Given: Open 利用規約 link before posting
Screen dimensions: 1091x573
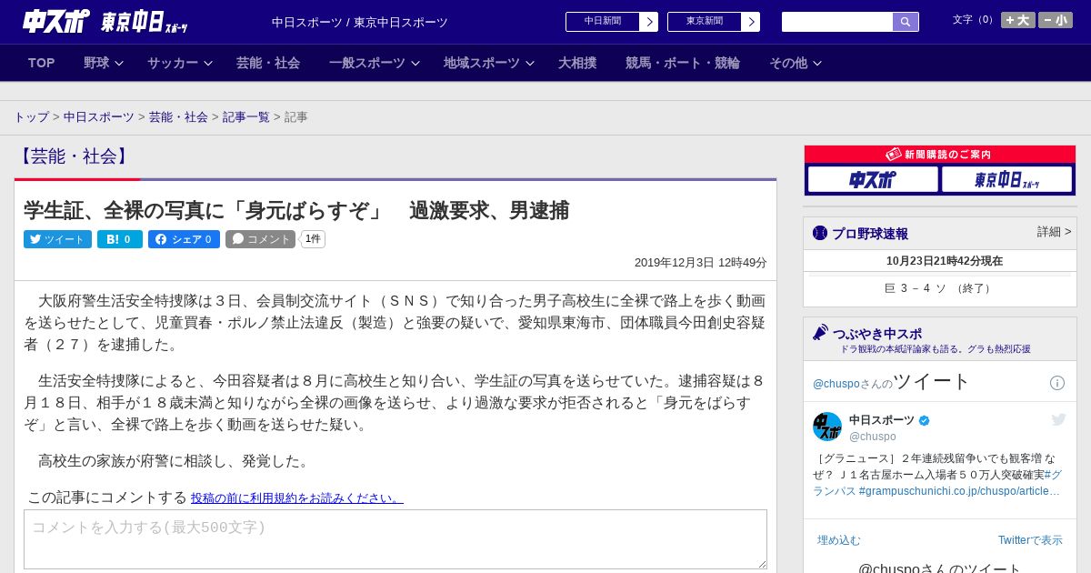Looking at the screenshot, I should 297,498.
